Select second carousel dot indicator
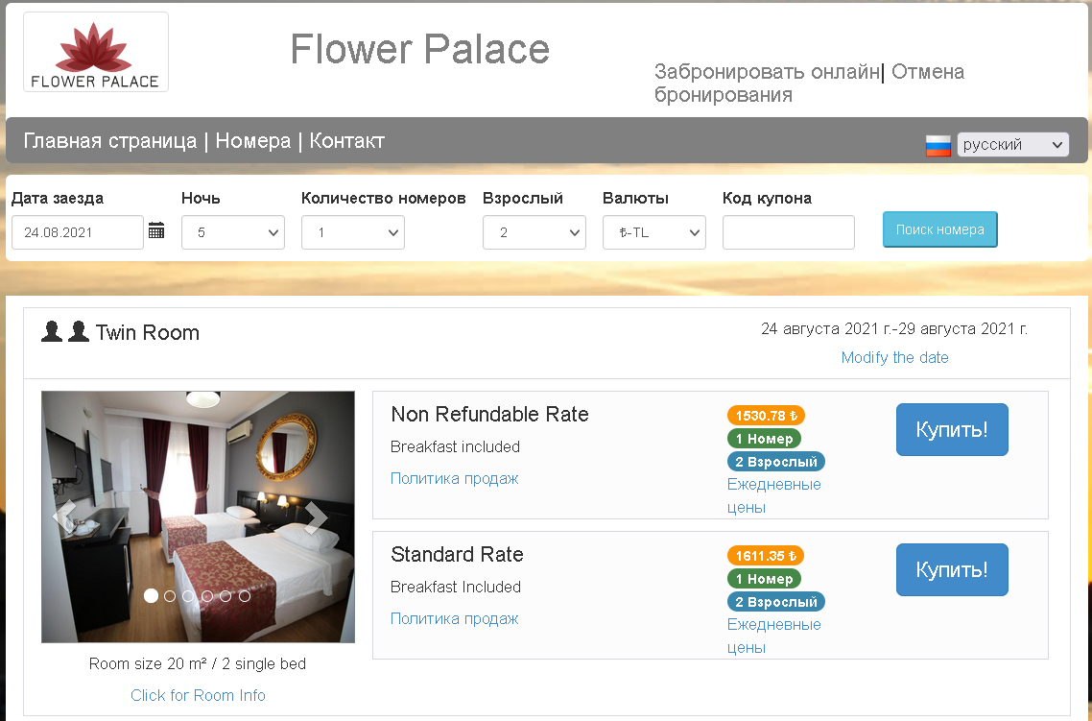This screenshot has width=1092, height=721. click(x=169, y=595)
